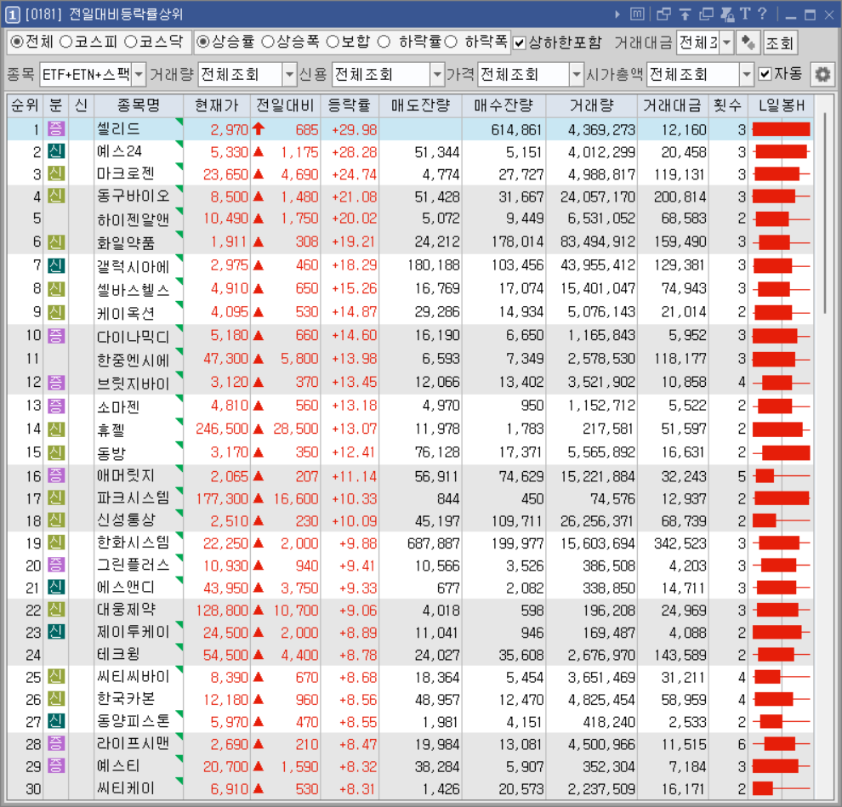This screenshot has width=842, height=807.
Task: Click the 파크시스템 current price 177,300
Action: (x=222, y=499)
